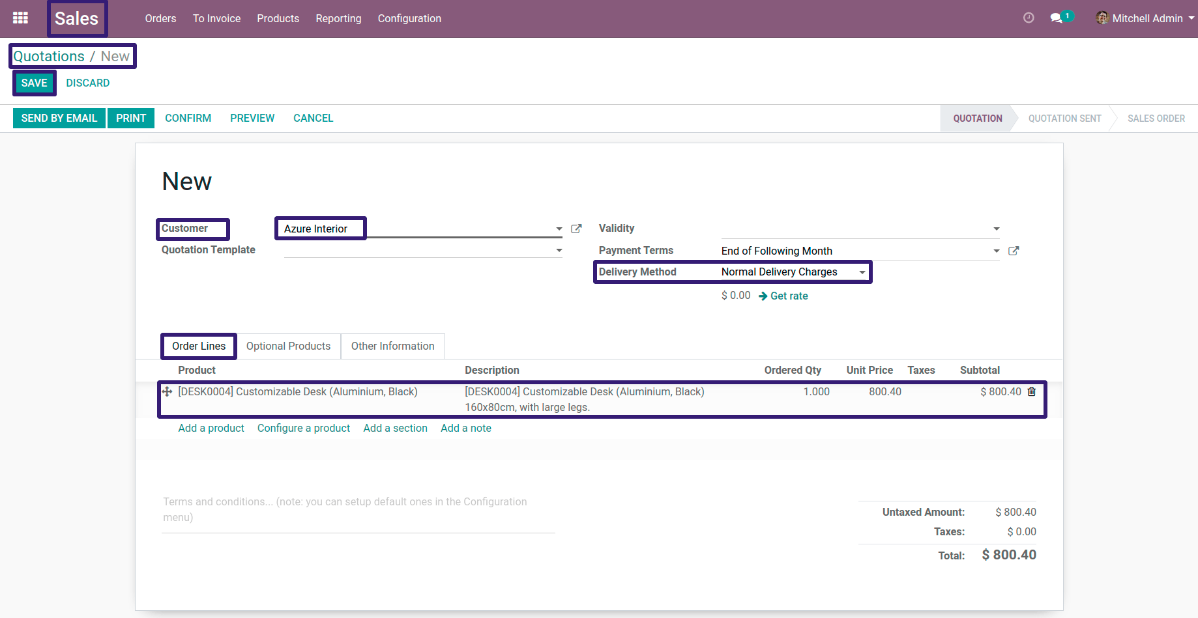Screen dimensions: 1198x618
Task: Click Add a note link
Action: (x=466, y=428)
